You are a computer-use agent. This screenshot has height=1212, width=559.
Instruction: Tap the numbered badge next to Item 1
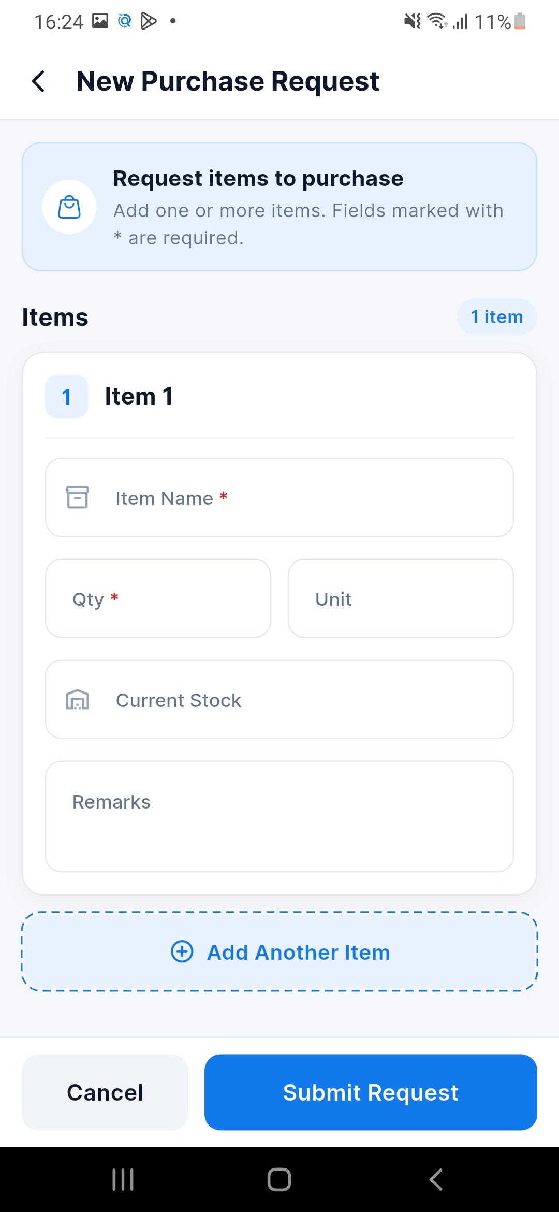[x=67, y=397]
